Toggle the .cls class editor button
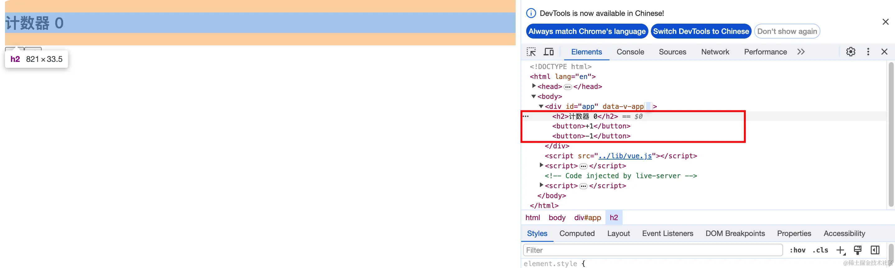This screenshot has width=895, height=268. (x=820, y=250)
